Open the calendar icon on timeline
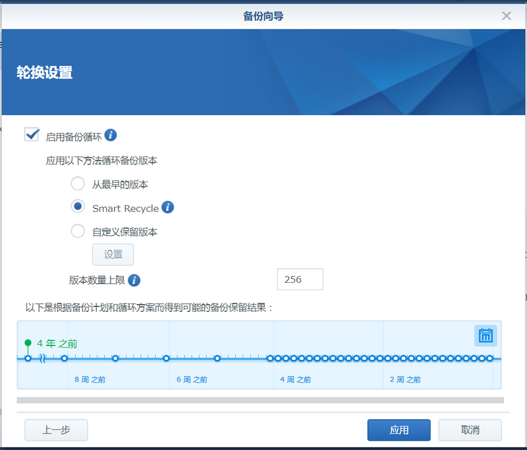The image size is (527, 450). [x=485, y=336]
